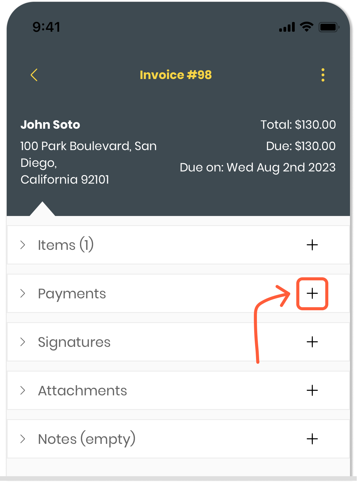Add a payment using plus icon
This screenshot has height=482, width=357.
pos(312,293)
